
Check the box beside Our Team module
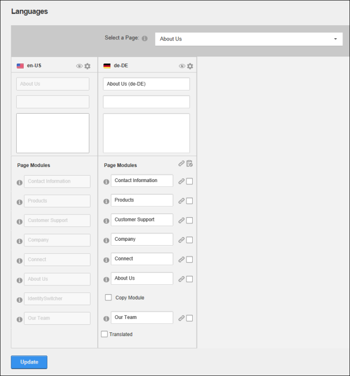[190, 318]
